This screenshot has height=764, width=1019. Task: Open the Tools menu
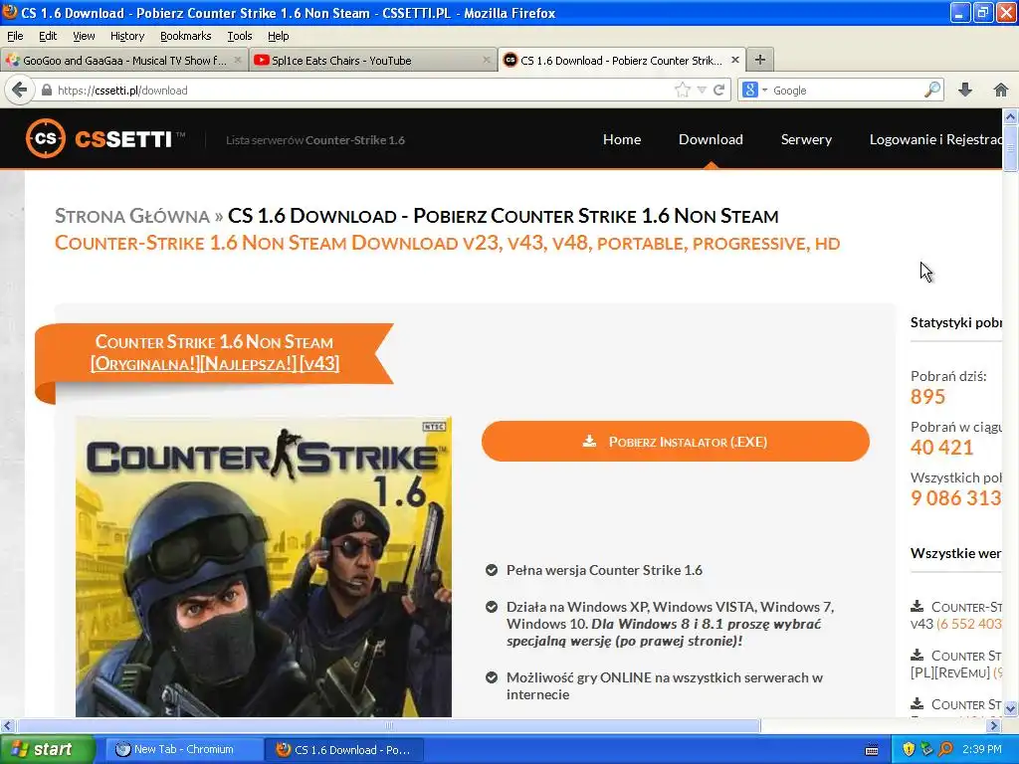239,36
